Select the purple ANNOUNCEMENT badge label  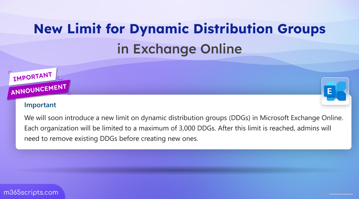coord(39,89)
